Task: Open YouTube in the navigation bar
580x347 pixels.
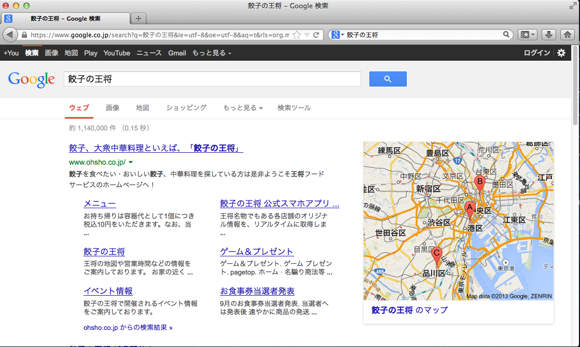Action: tap(117, 53)
